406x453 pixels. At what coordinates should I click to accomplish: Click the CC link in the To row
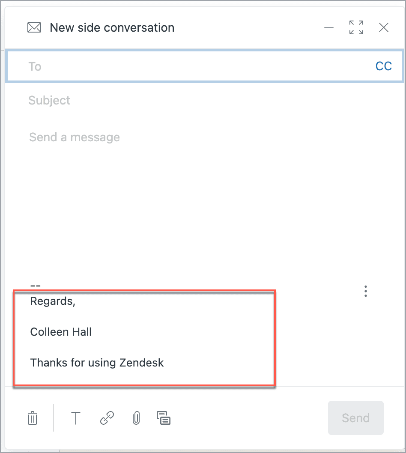click(x=384, y=66)
